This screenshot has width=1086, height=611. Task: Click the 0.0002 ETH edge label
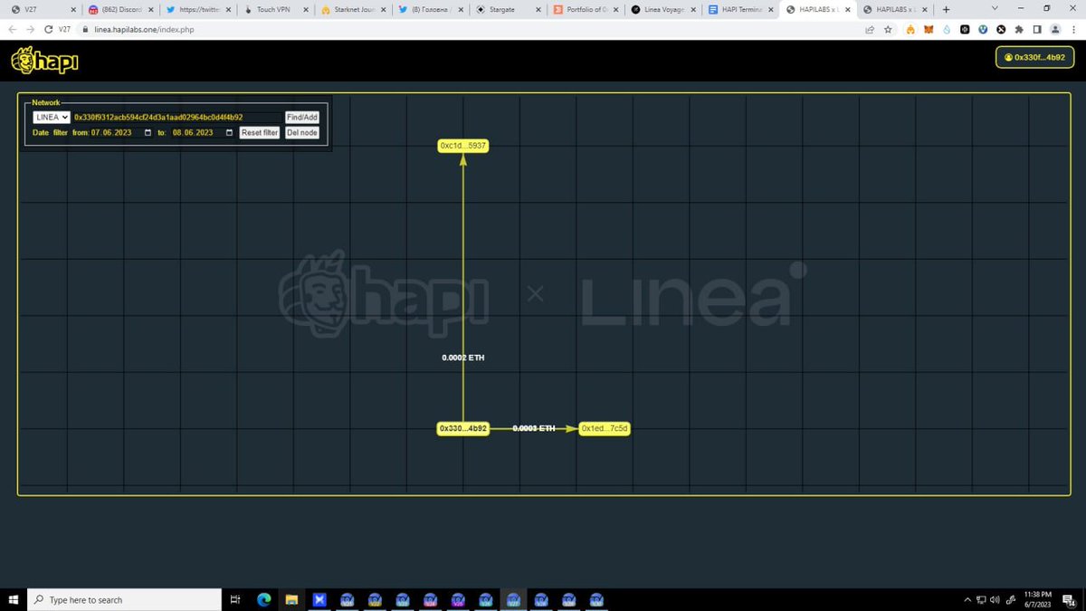(x=463, y=358)
